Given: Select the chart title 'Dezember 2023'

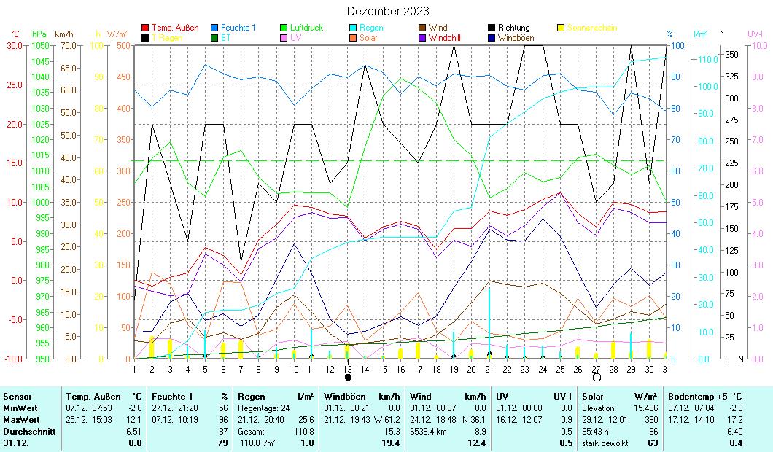Looking at the screenshot, I should 388,11.
